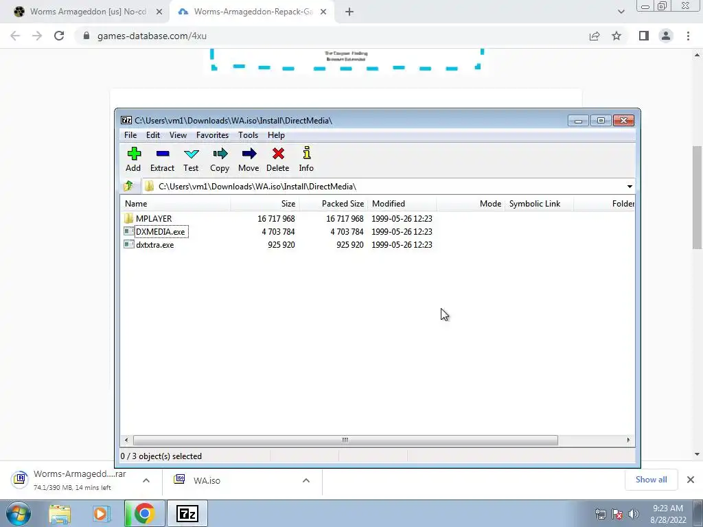703x527 pixels.
Task: Expand options for the rar download
Action: click(x=146, y=480)
